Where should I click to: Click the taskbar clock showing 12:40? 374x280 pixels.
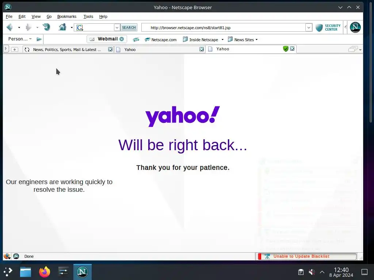[341, 272]
